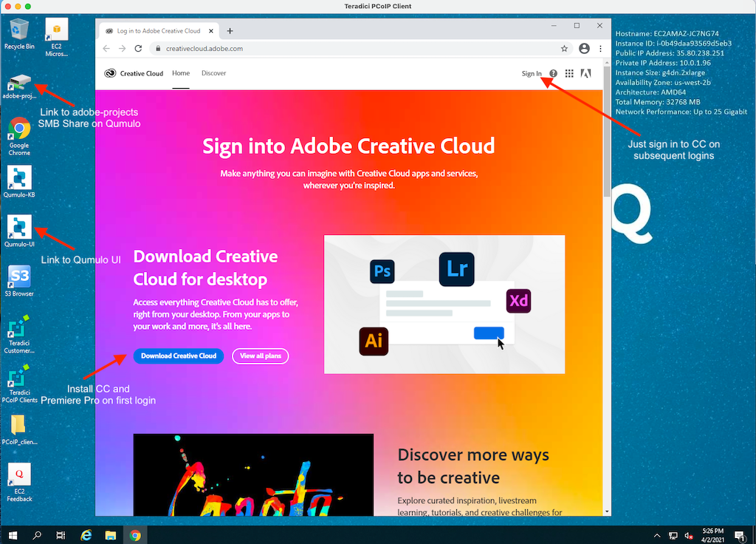Go to the Home tab
The height and width of the screenshot is (544, 756).
coord(181,73)
